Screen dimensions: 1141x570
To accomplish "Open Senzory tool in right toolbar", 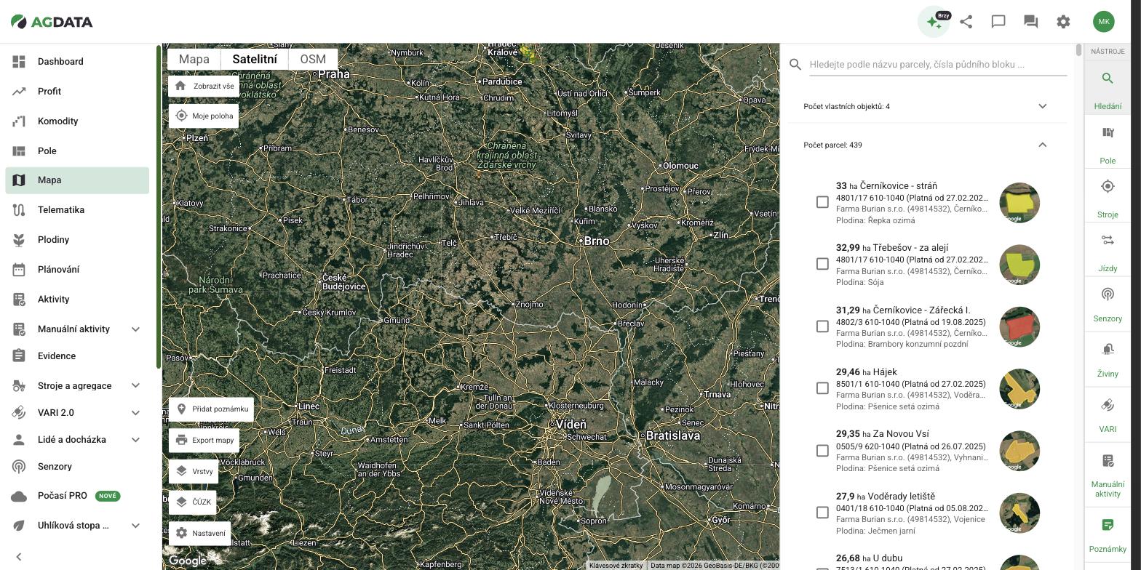I will click(1108, 305).
